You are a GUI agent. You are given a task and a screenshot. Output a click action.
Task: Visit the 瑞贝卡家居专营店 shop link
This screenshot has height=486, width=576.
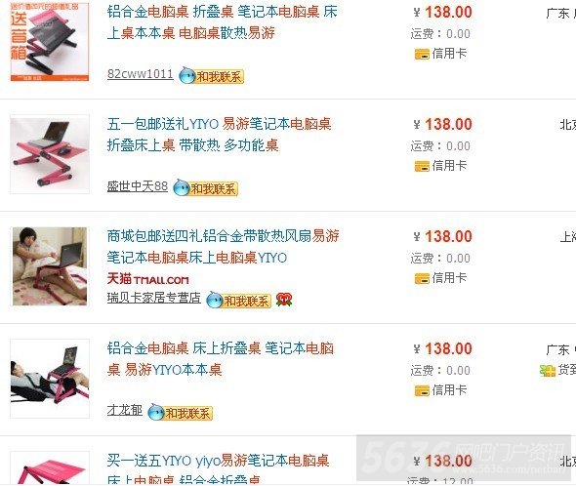point(154,298)
